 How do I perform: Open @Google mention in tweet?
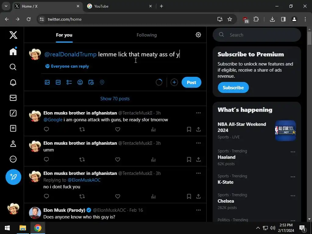coord(53,120)
